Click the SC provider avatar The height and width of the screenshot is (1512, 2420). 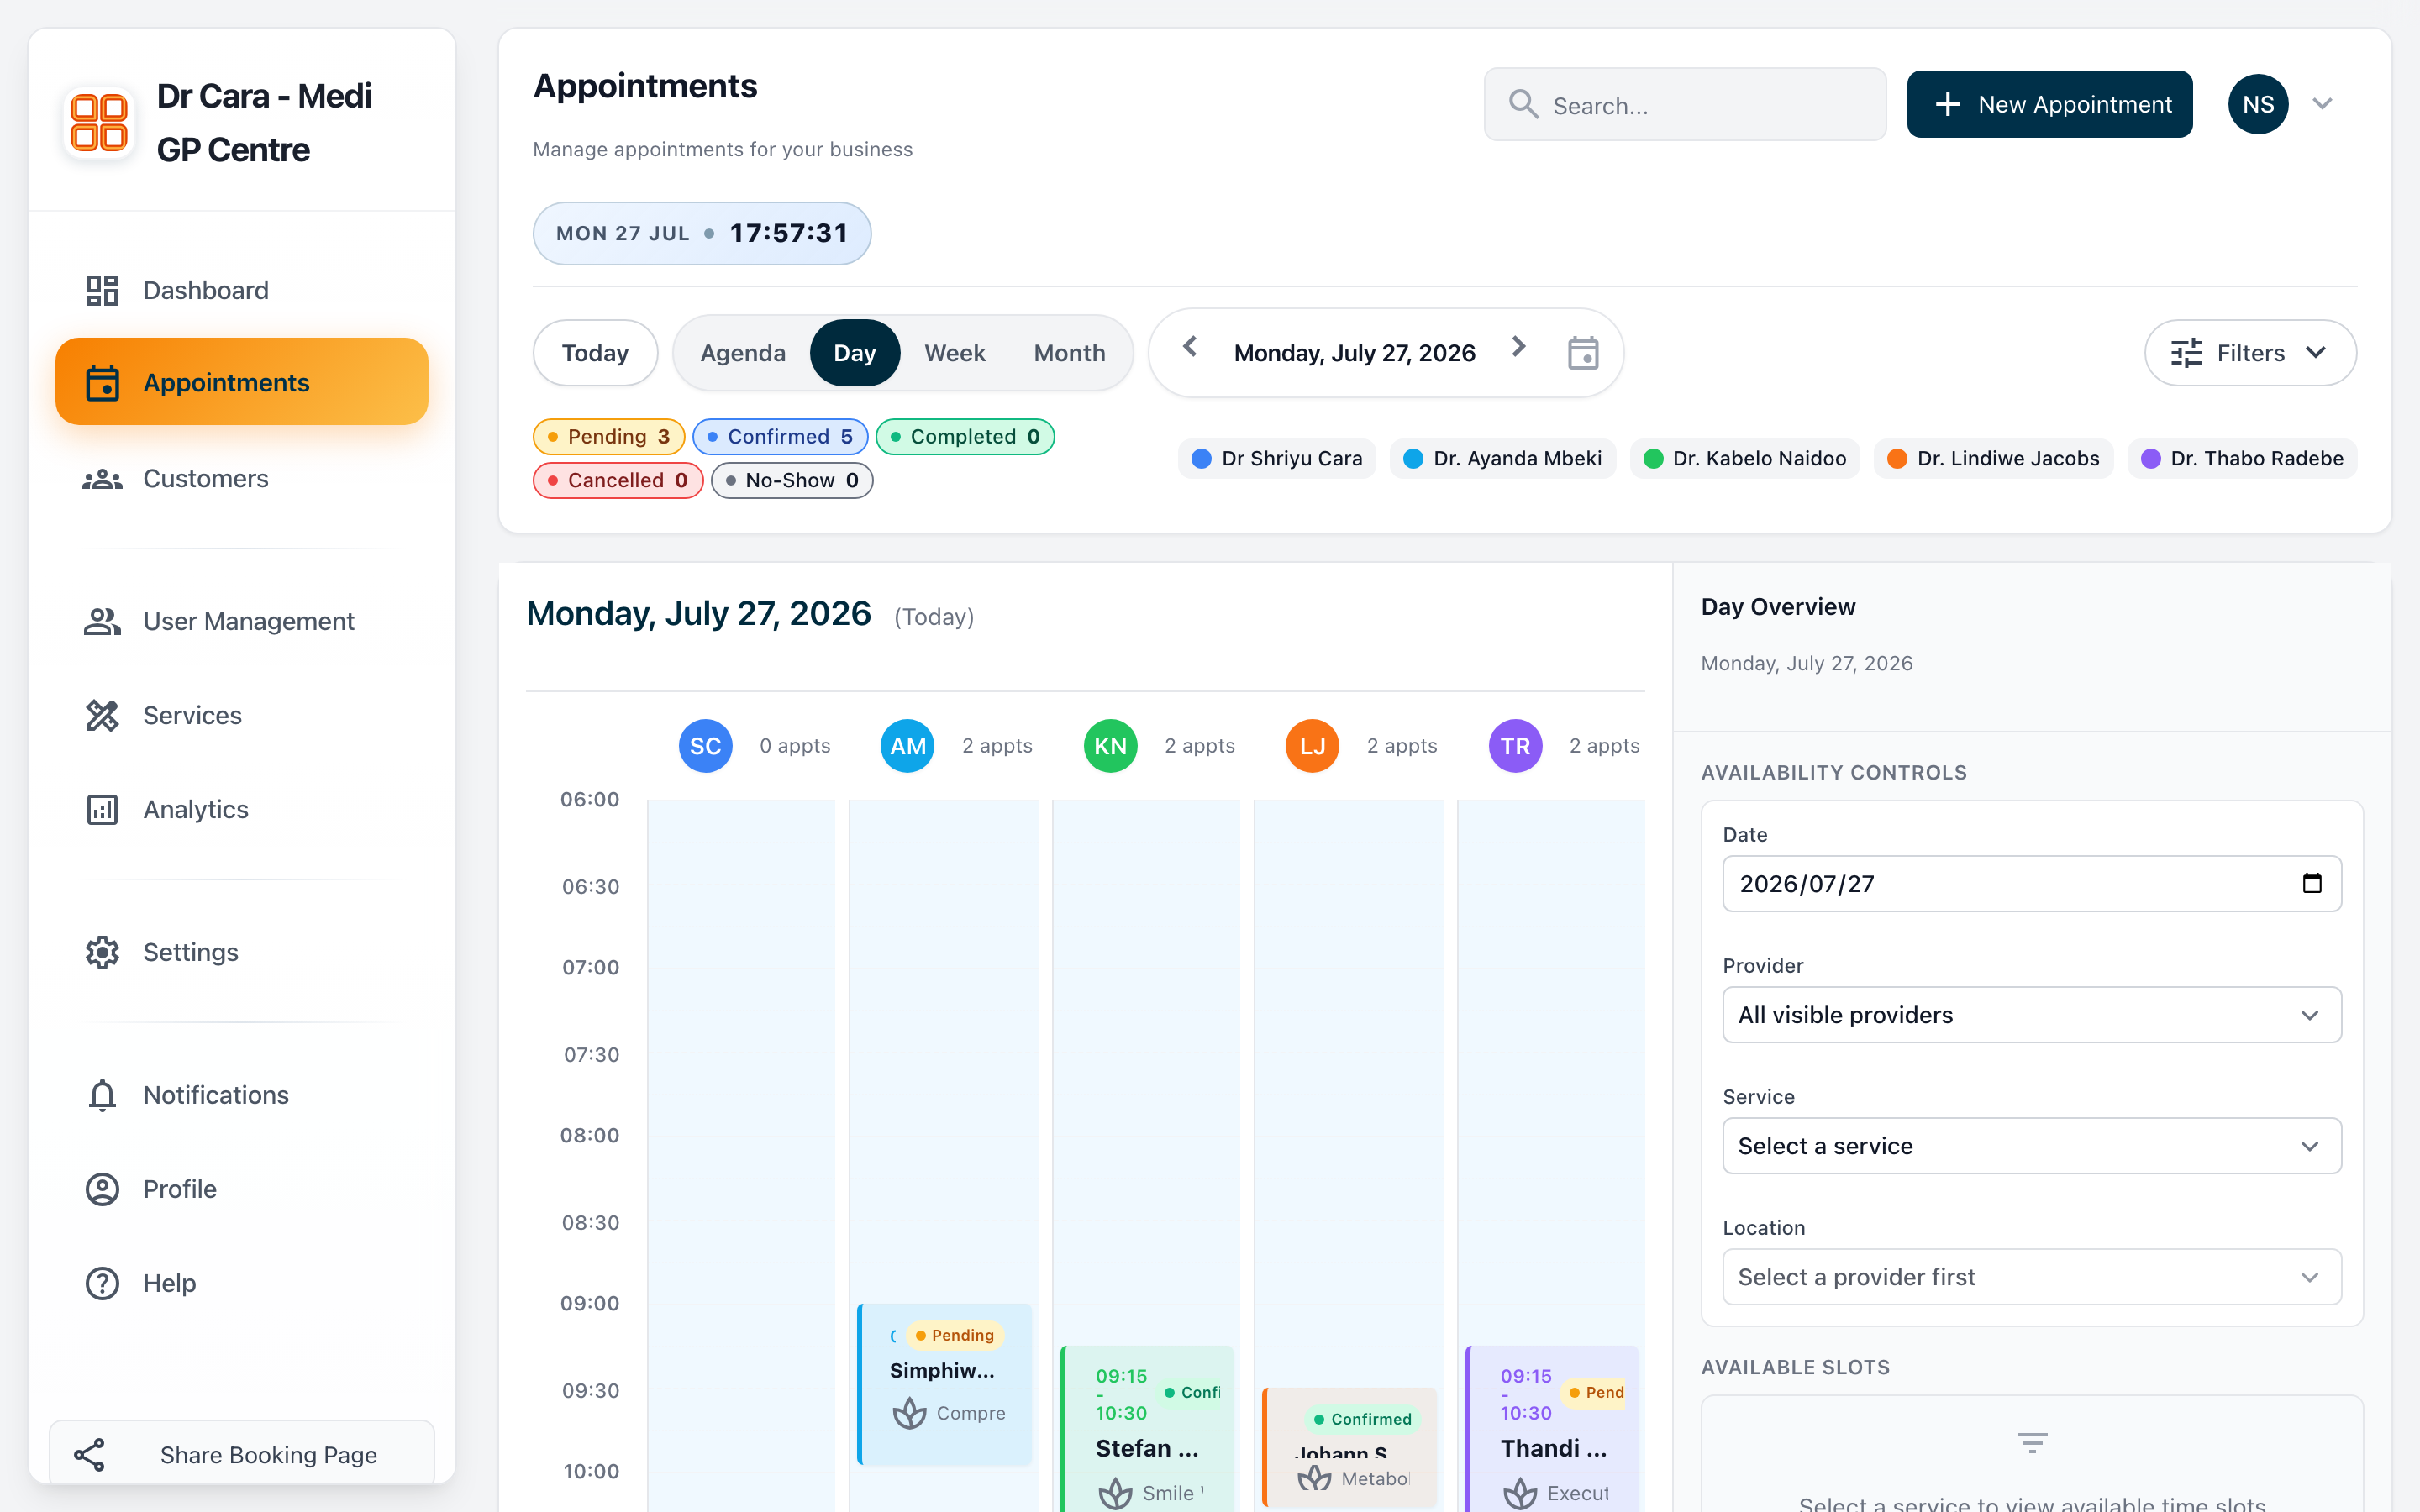[705, 746]
